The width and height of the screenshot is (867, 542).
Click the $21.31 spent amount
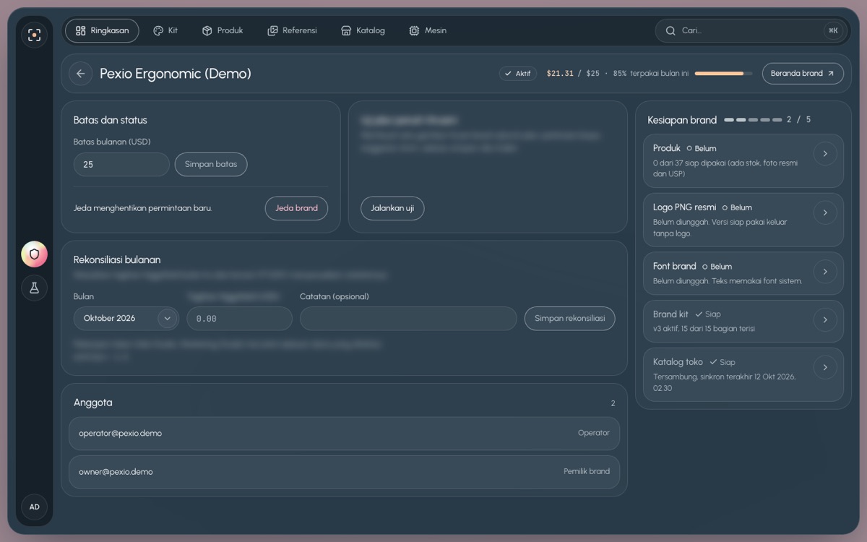[560, 74]
